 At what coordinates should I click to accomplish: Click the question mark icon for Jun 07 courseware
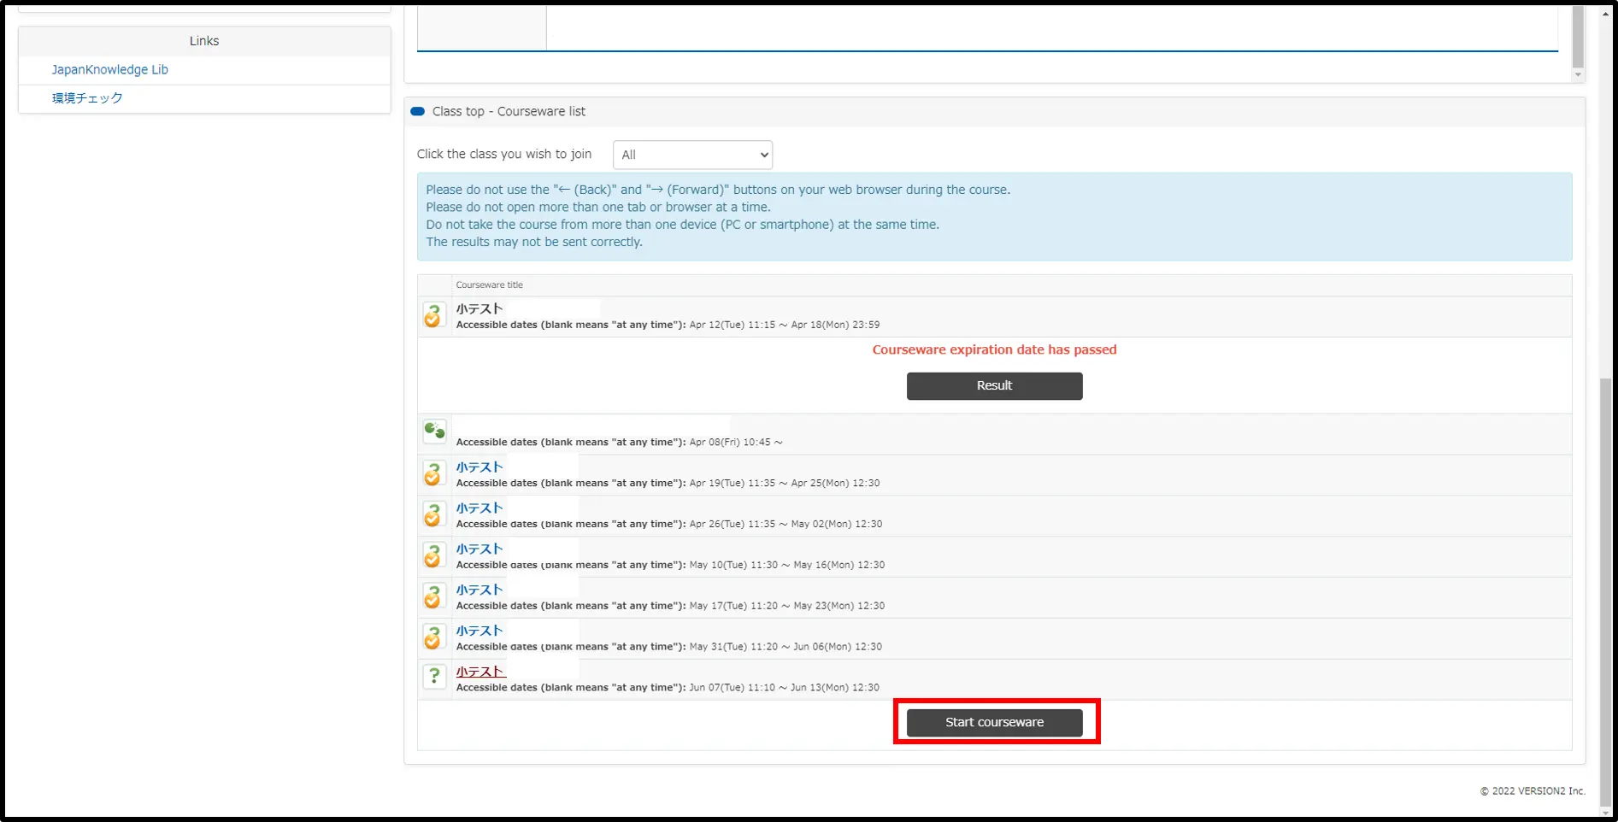(434, 677)
